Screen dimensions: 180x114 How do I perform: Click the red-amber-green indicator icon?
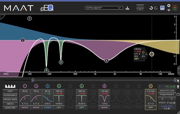(x=175, y=8)
